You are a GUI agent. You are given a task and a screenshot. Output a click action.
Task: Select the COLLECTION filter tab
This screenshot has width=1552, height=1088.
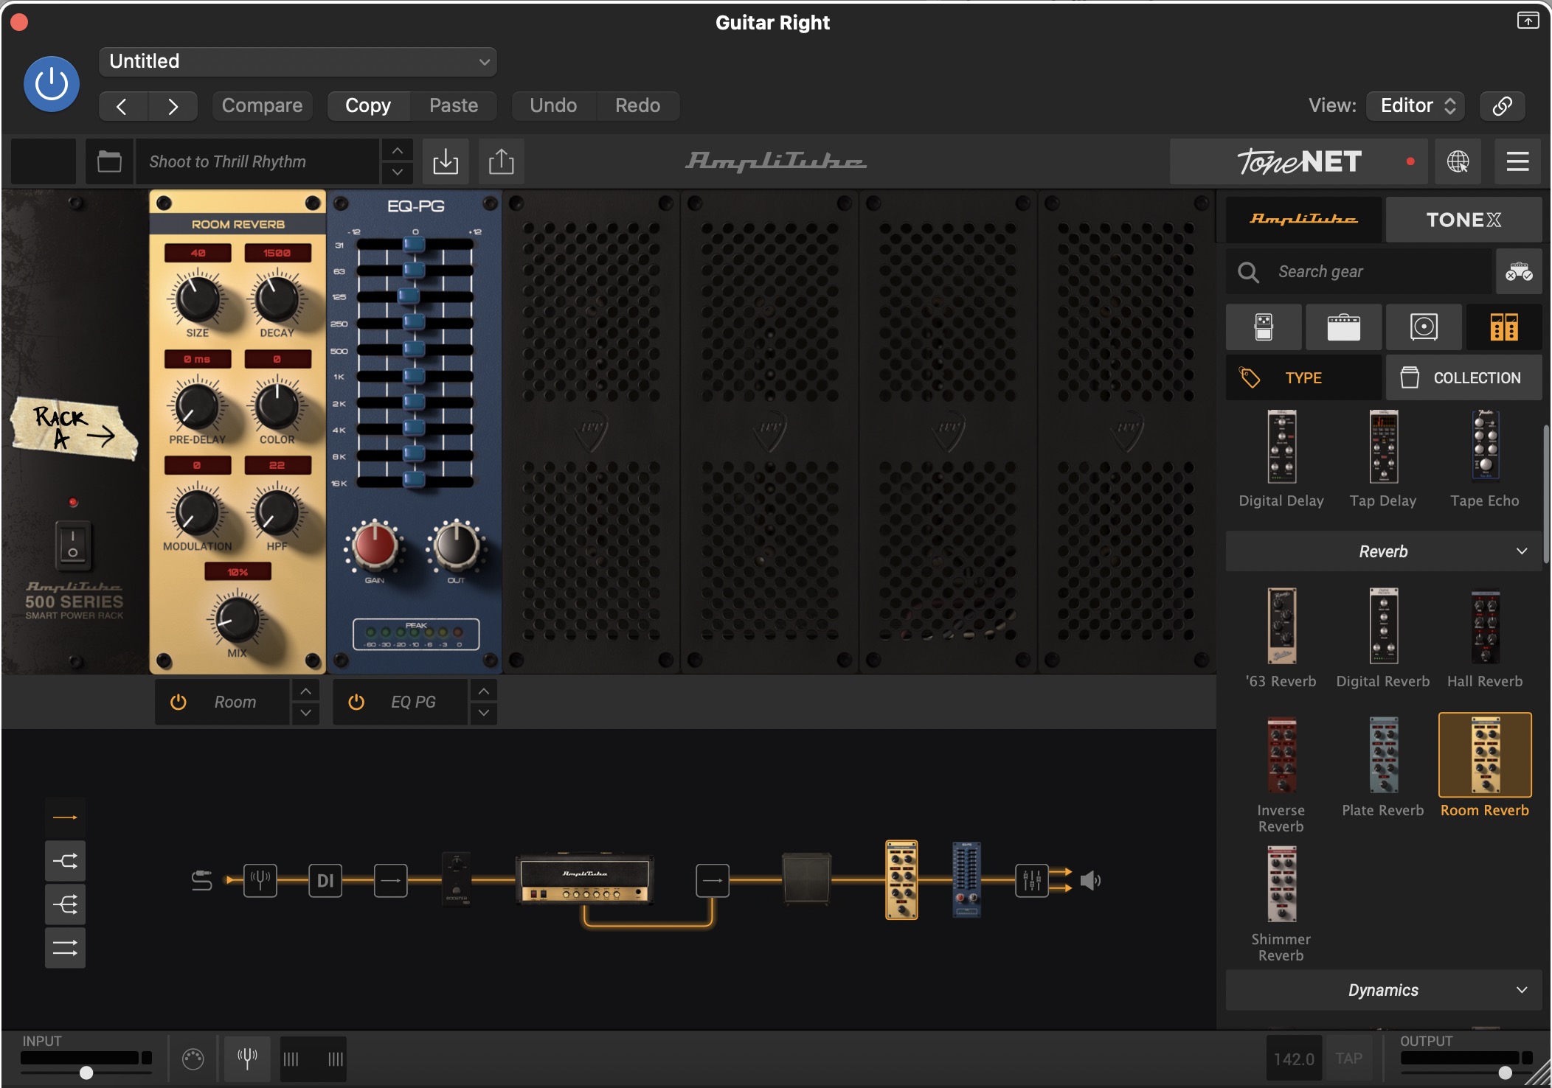tap(1463, 377)
